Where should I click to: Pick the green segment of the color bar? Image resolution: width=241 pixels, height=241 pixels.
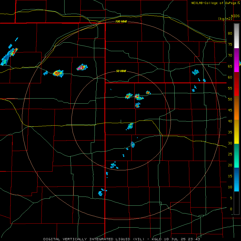(236, 156)
